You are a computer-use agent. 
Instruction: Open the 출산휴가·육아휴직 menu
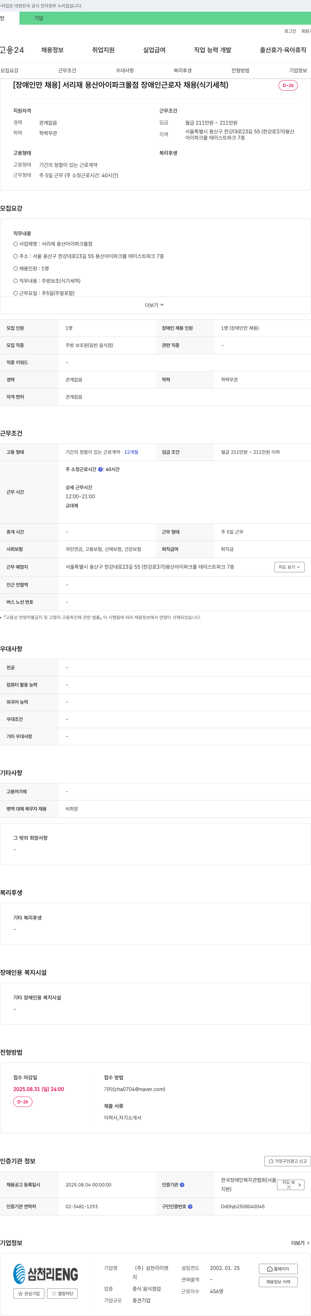tap(283, 50)
